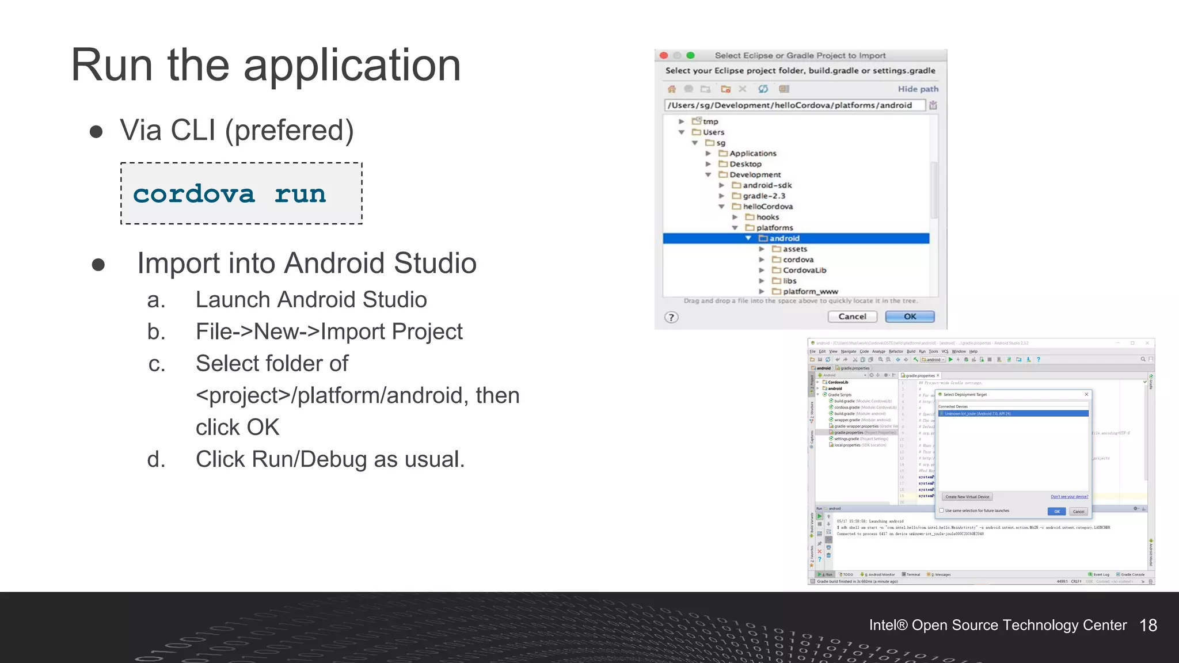Click the Debug bug icon in Android Studio toolbar
Image resolution: width=1179 pixels, height=663 pixels.
(966, 360)
